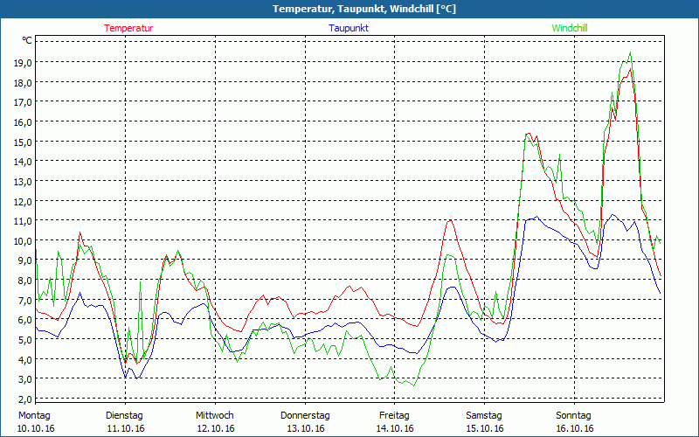Click the date 11.10.16
This screenshot has width=699, height=437.
tap(126, 428)
